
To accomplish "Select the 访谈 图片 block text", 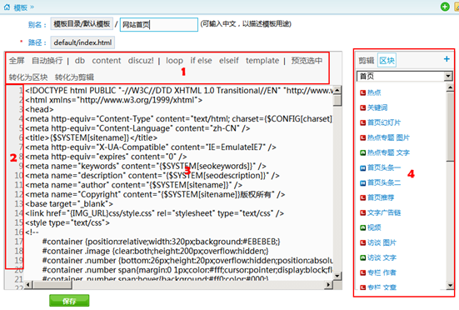I will [x=382, y=242].
